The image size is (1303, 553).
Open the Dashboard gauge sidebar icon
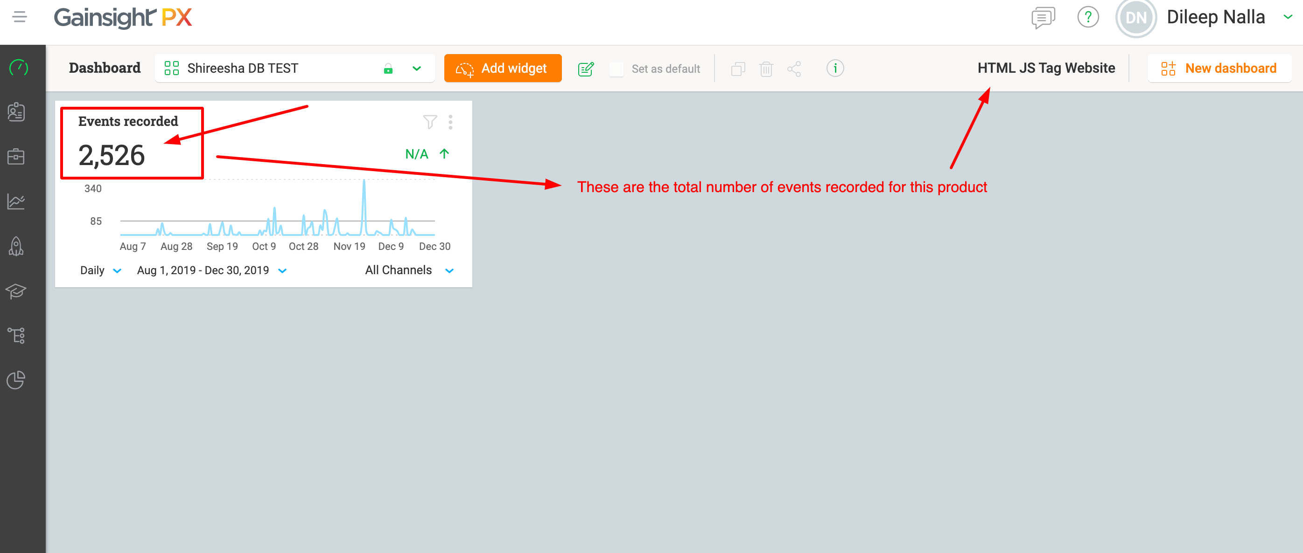click(x=18, y=67)
